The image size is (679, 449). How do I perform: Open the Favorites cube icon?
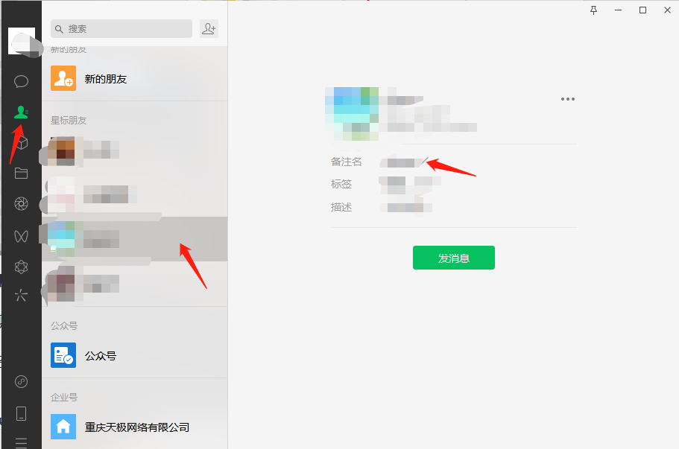click(x=22, y=143)
